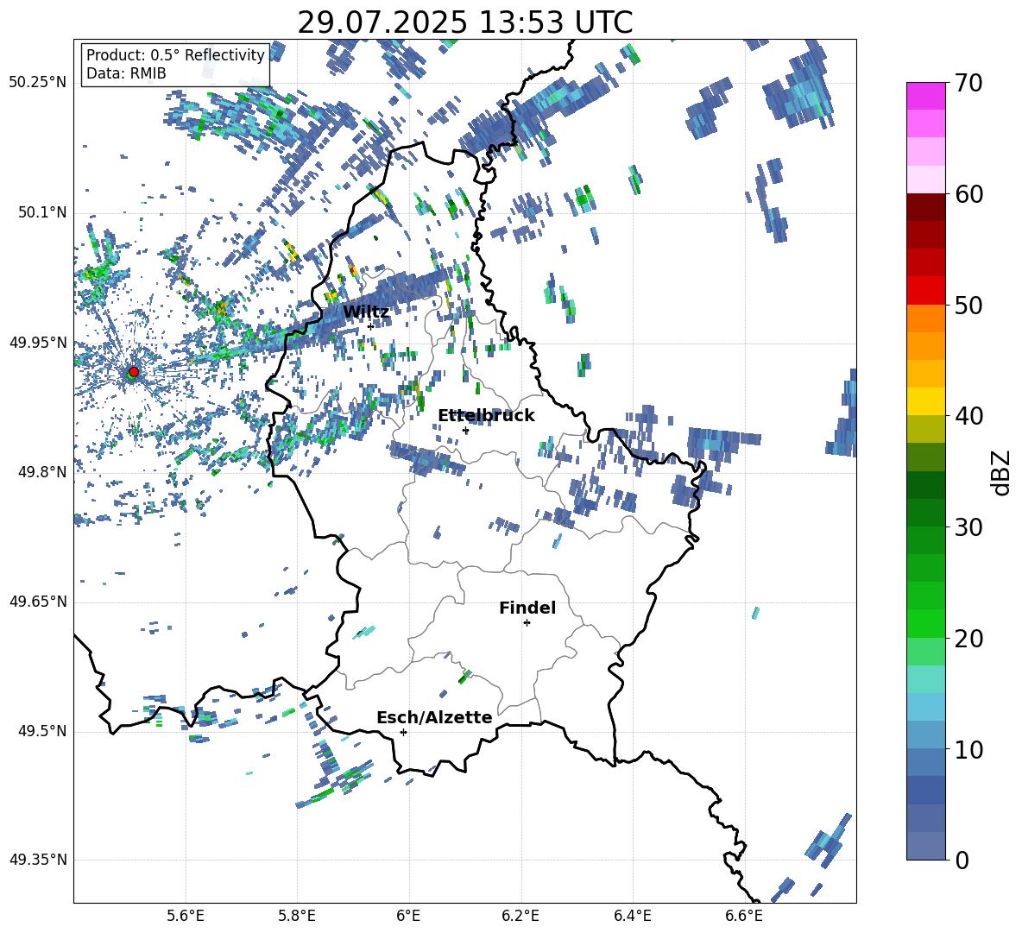This screenshot has width=1022, height=933.
Task: Click the colorbar tick label 60
Action: [x=968, y=194]
